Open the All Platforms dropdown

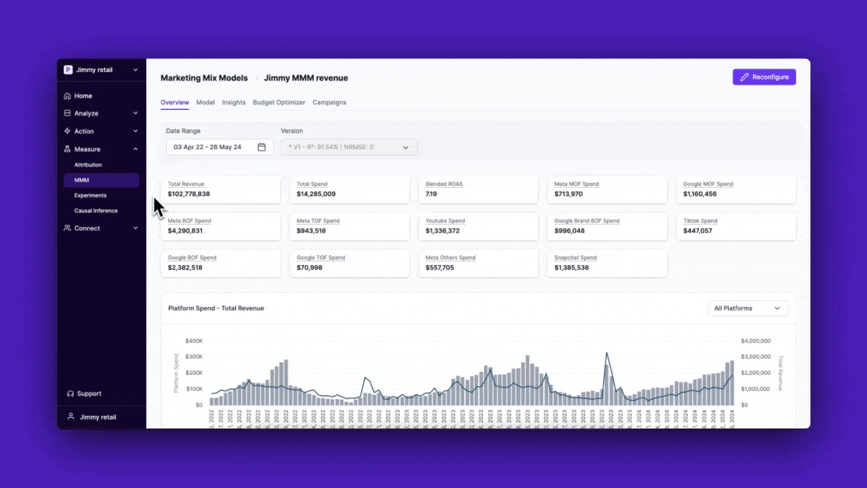tap(748, 308)
